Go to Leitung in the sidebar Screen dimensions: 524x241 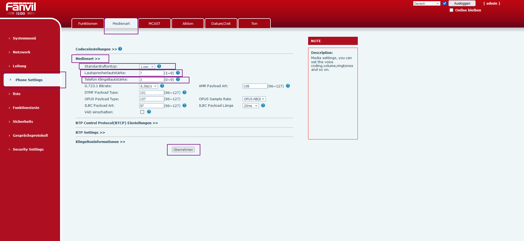click(x=19, y=66)
